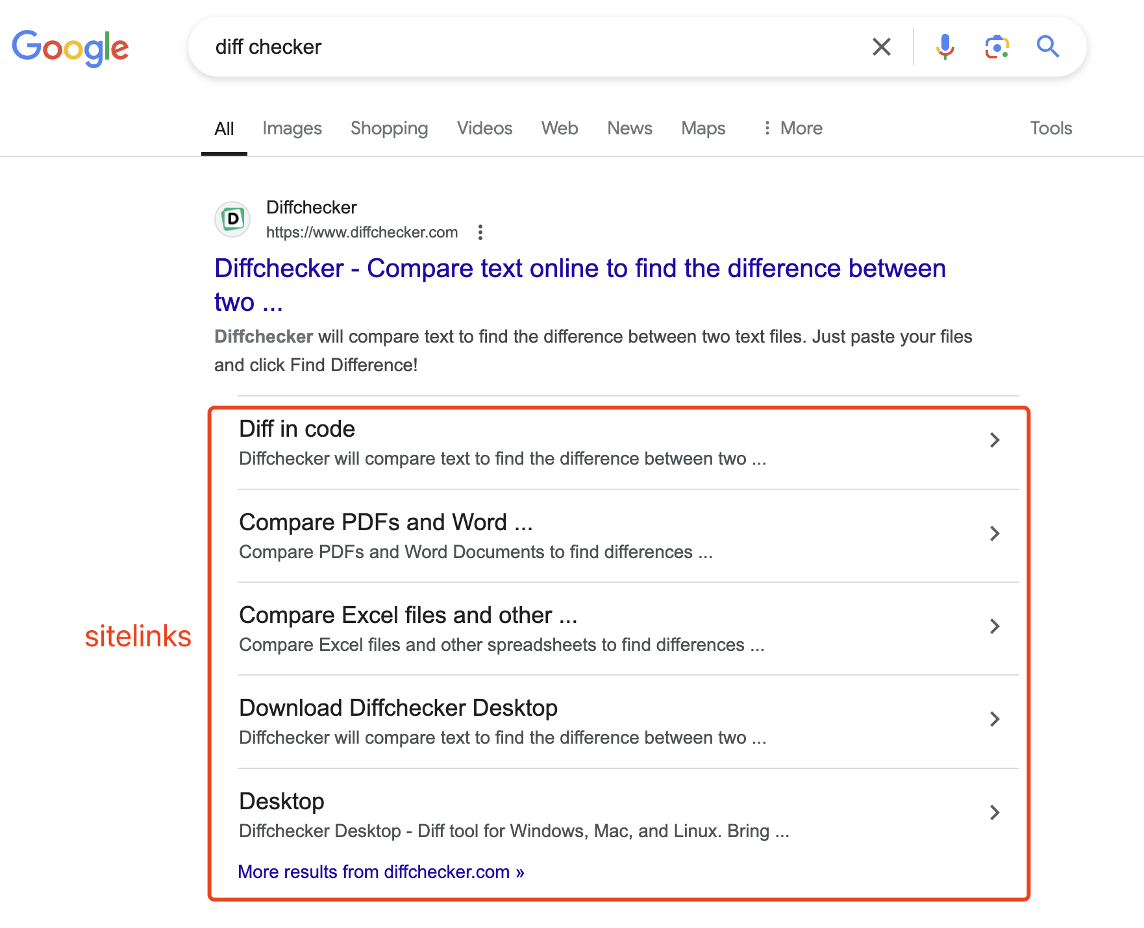
Task: Click the Diffchecker favicon
Action: [x=232, y=219]
